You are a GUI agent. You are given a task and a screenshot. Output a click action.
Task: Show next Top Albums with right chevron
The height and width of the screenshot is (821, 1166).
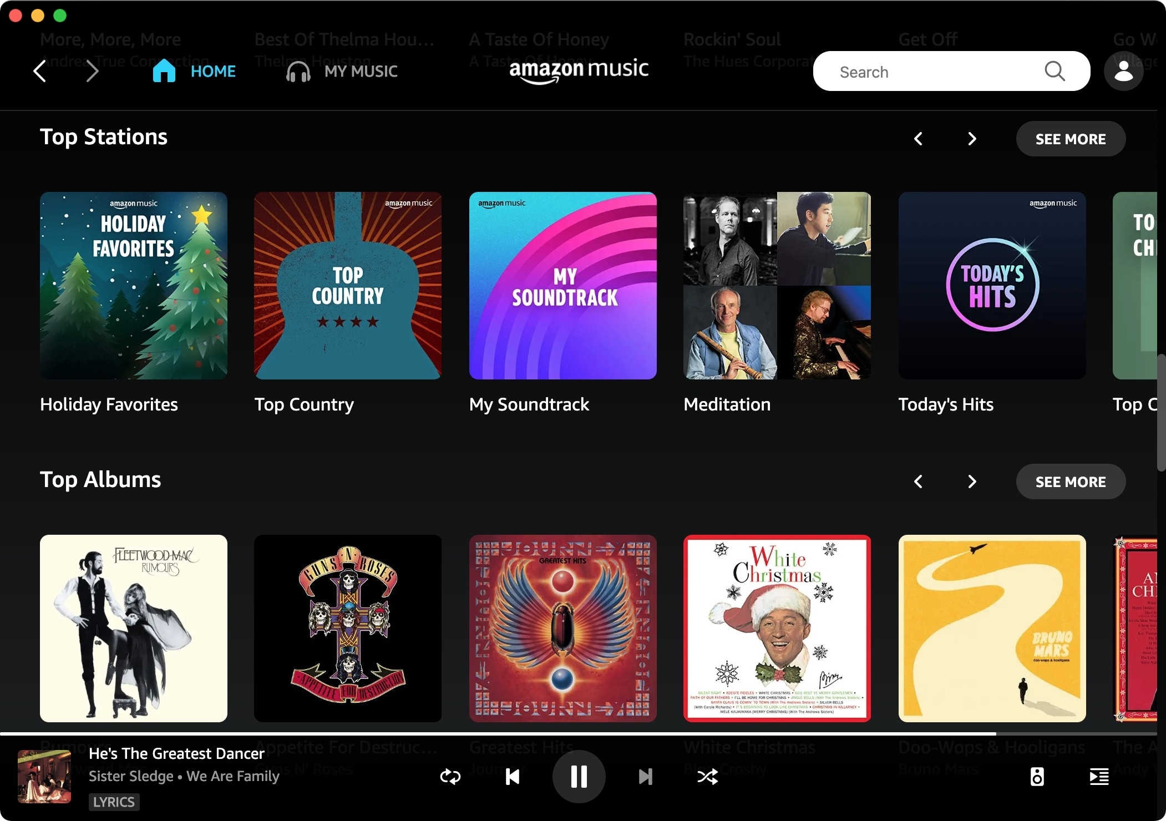pyautogui.click(x=971, y=482)
